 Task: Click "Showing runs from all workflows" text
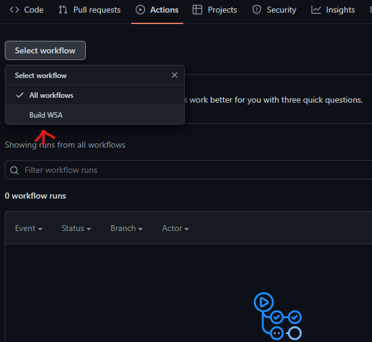[65, 145]
